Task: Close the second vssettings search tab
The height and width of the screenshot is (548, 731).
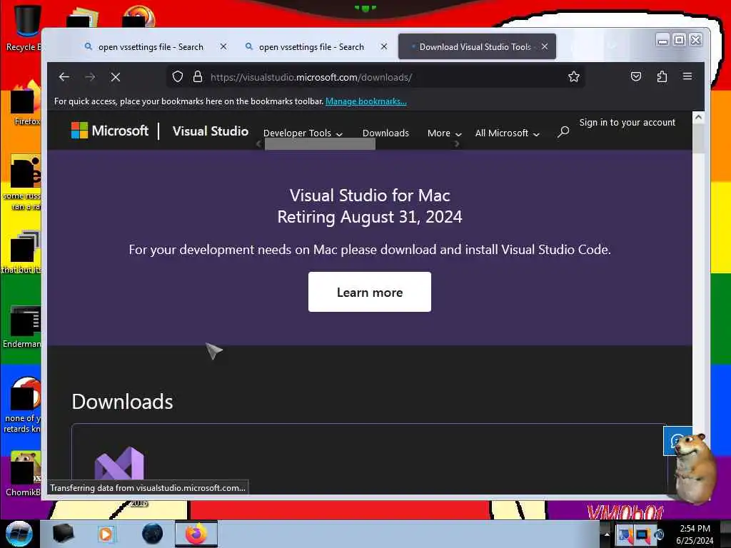Action: 383,46
